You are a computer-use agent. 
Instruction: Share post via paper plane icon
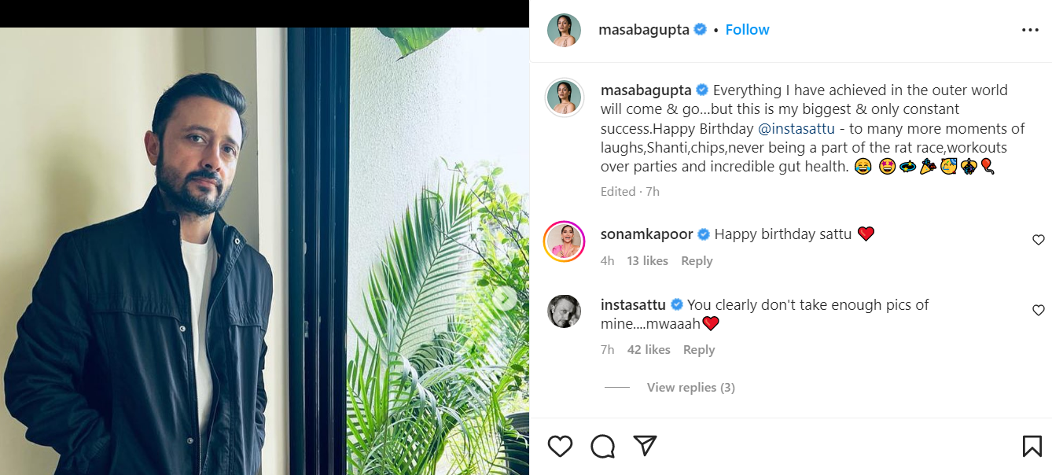(x=645, y=446)
